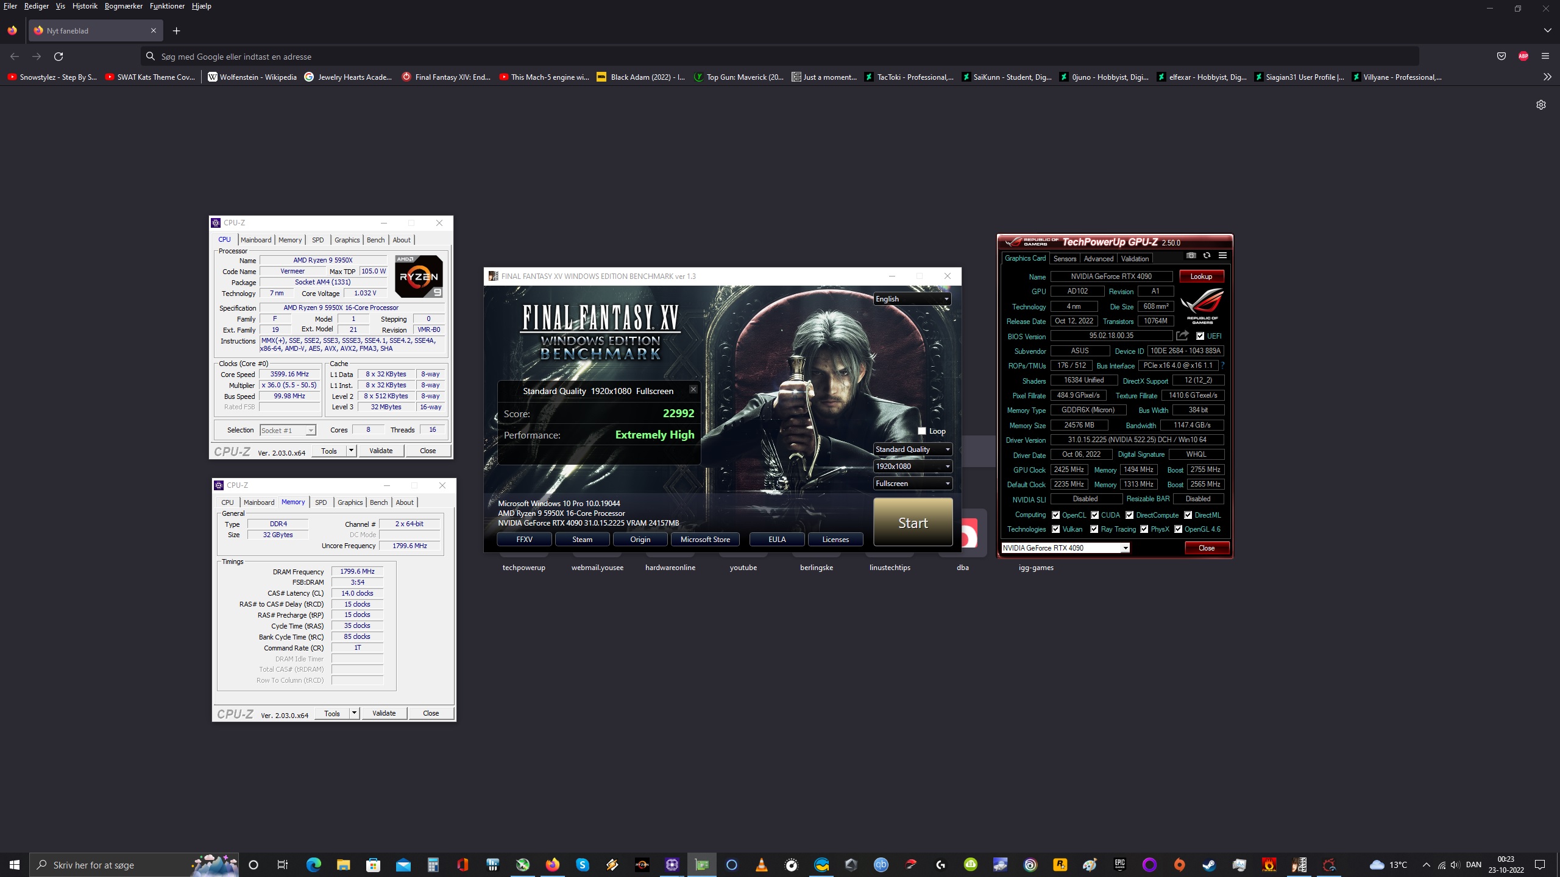Open a new Firefox tab with plus

click(x=177, y=31)
